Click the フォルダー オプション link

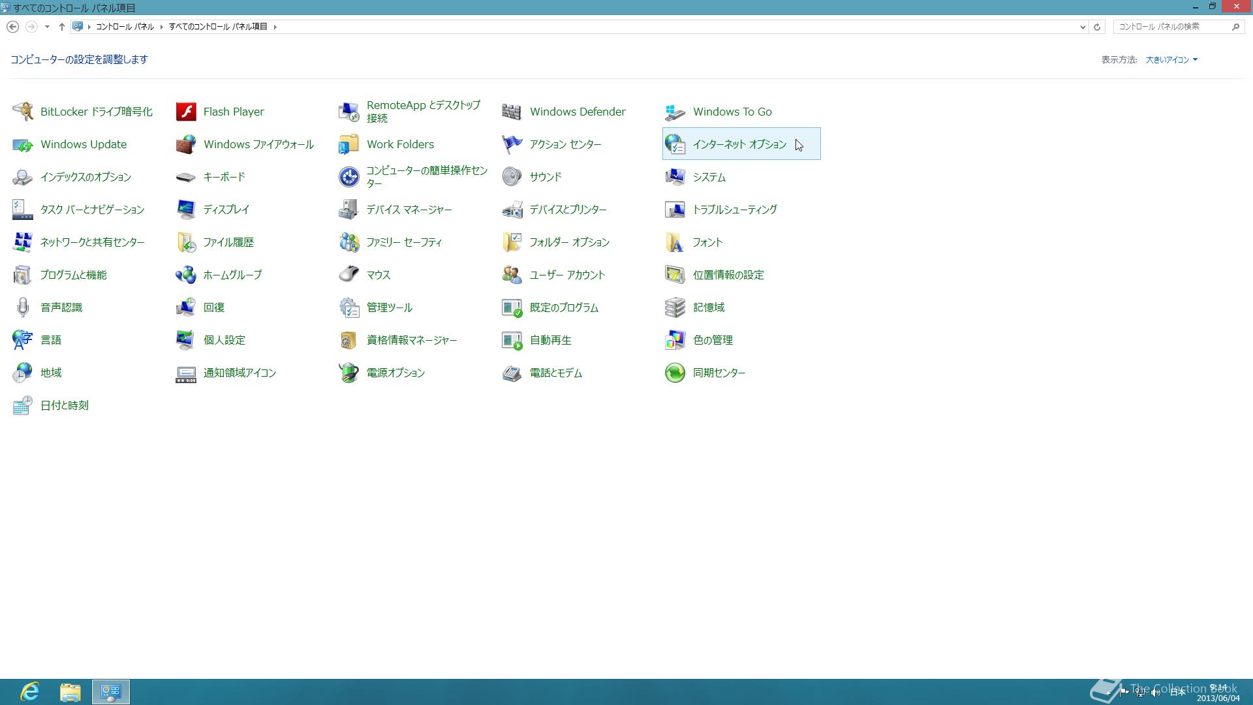coord(570,242)
